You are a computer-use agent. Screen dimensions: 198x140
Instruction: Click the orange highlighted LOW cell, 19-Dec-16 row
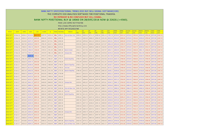(37, 35)
